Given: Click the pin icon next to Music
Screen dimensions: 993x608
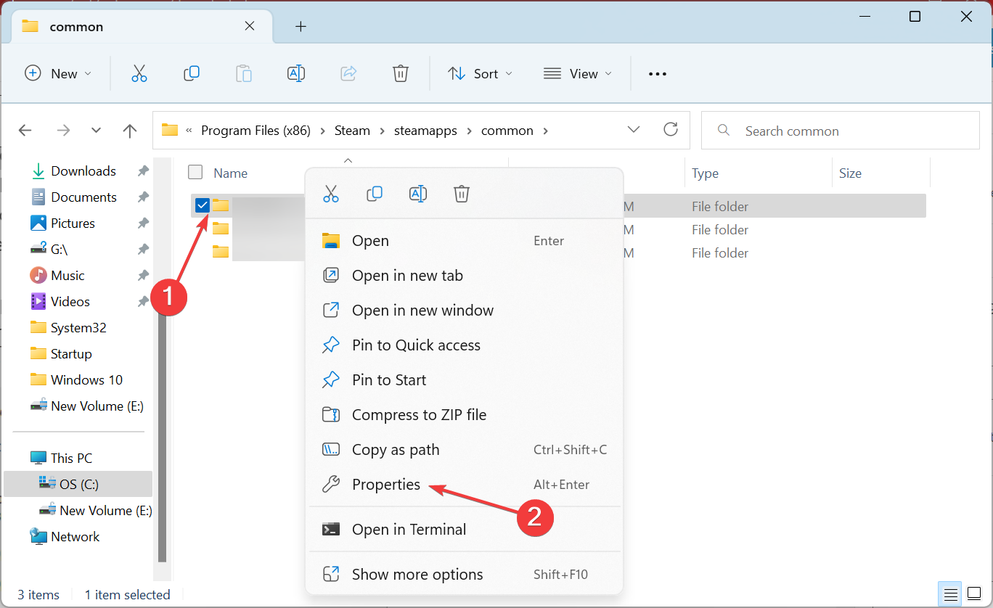Looking at the screenshot, I should click(143, 276).
